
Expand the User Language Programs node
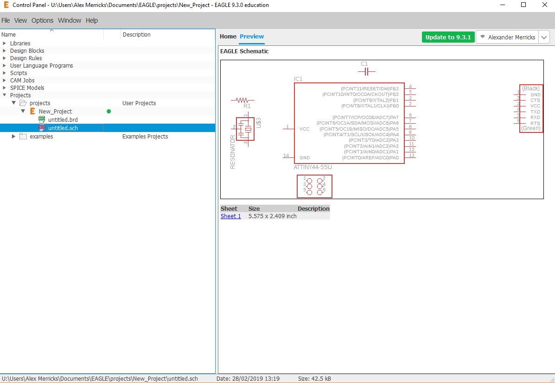(x=4, y=66)
